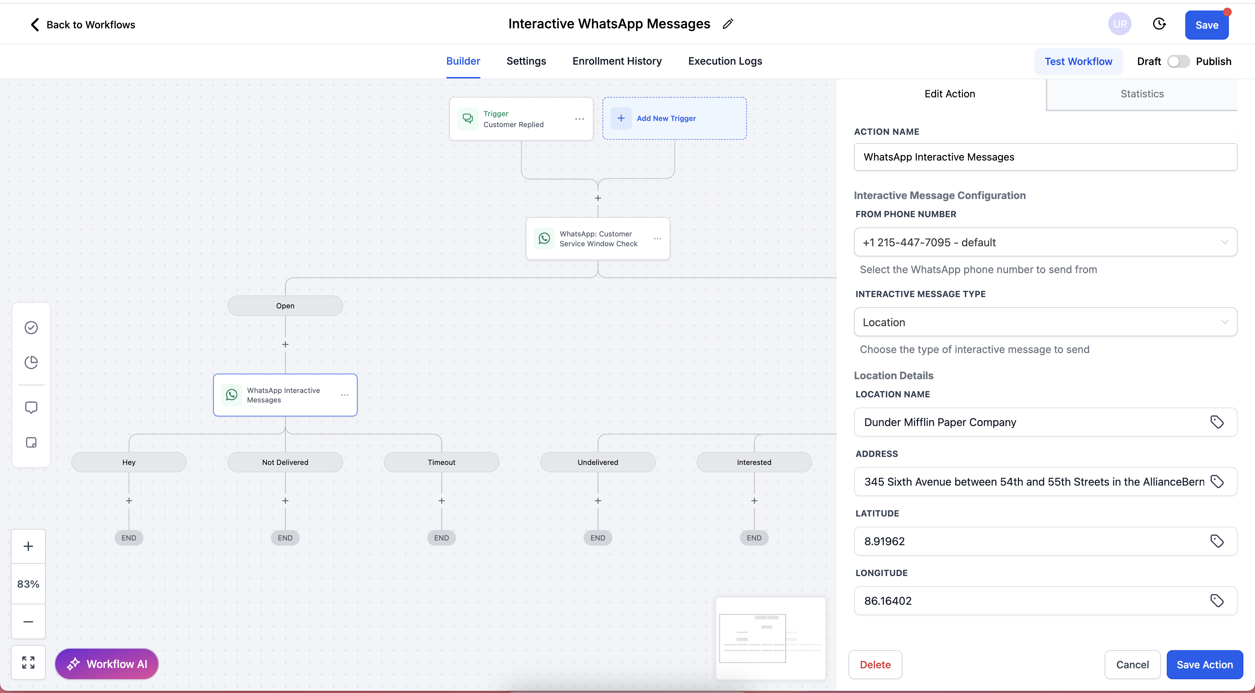This screenshot has width=1255, height=693.
Task: Click the Save Action button
Action: (x=1204, y=664)
